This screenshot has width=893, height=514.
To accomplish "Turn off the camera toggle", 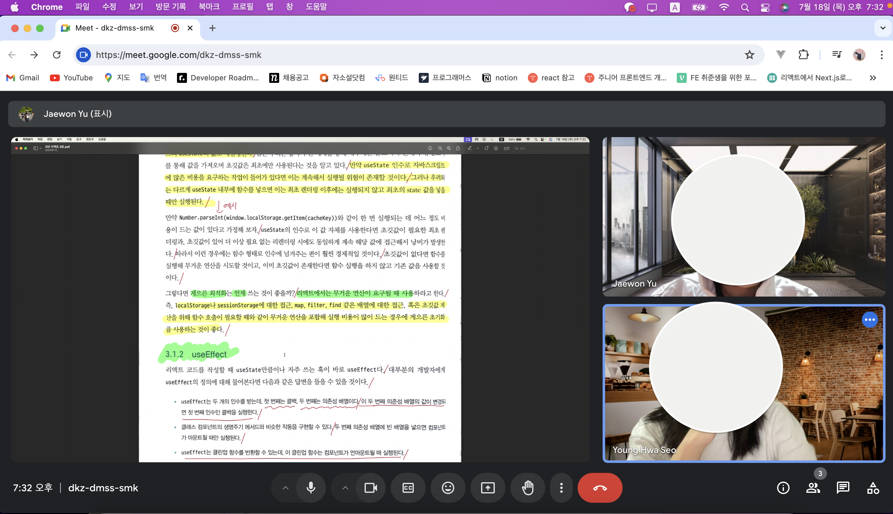I will click(x=370, y=488).
